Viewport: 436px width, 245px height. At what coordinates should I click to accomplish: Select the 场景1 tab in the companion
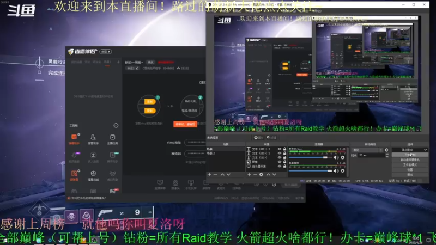click(107, 62)
